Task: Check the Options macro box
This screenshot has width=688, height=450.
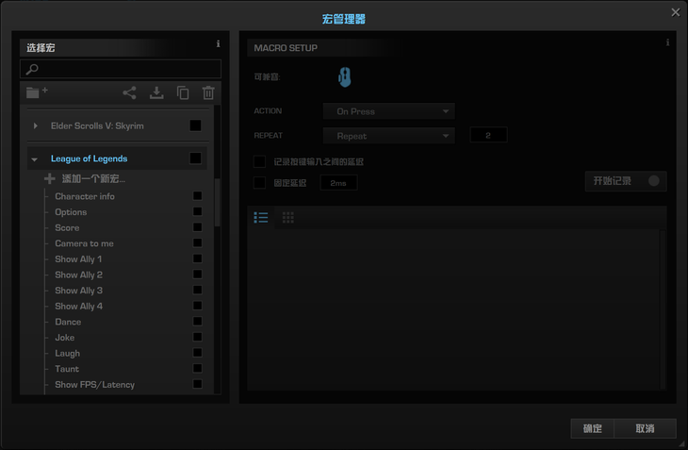Action: tap(198, 211)
